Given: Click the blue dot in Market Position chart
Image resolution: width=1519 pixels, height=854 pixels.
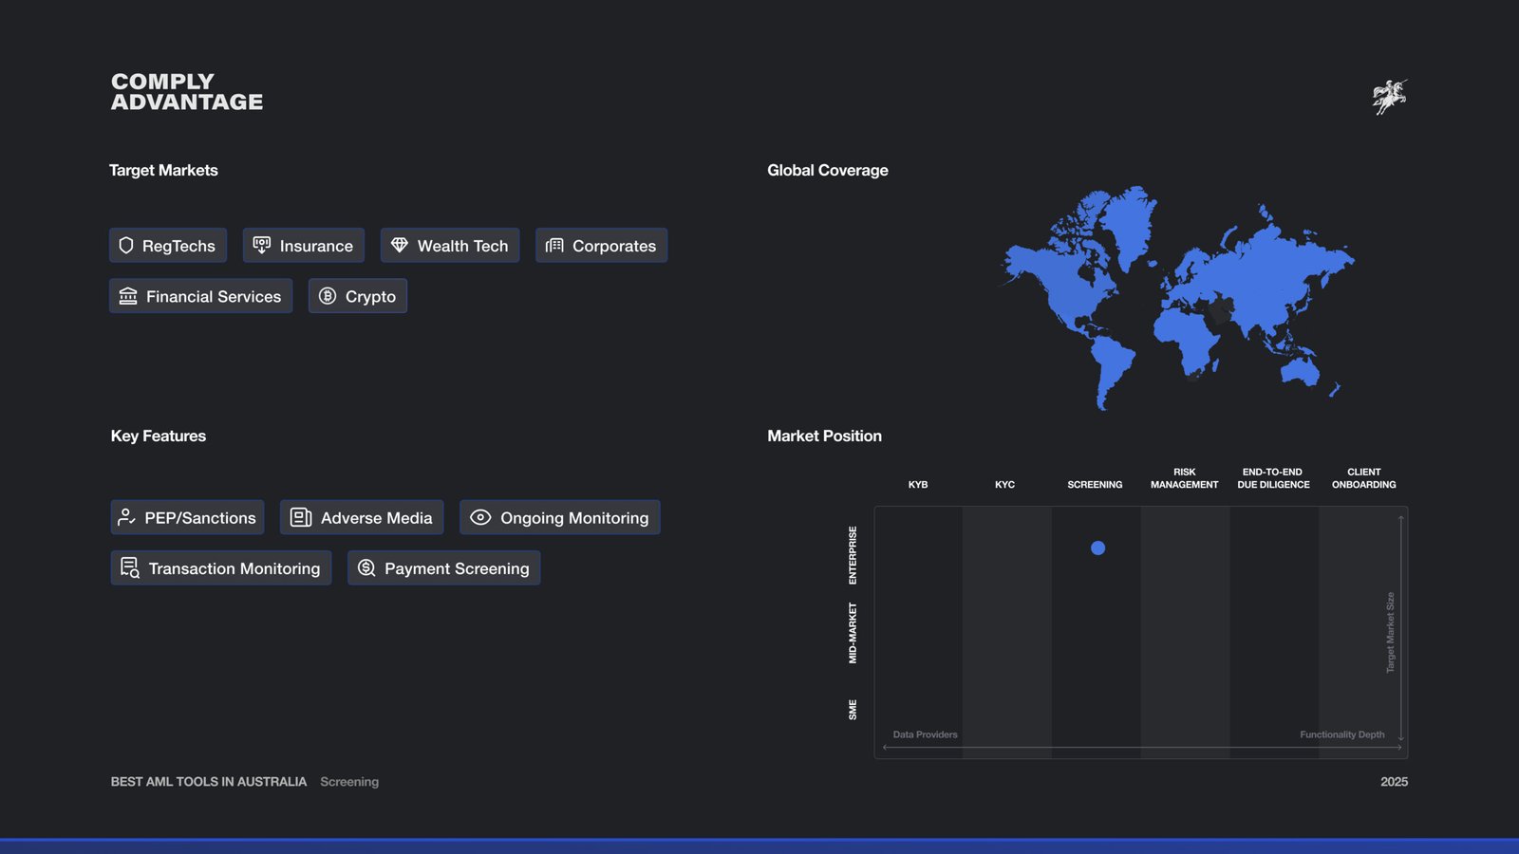Looking at the screenshot, I should [1097, 548].
